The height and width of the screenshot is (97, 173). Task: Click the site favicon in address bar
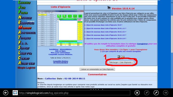(x=15, y=93)
